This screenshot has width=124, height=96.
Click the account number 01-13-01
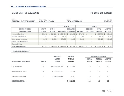(108, 21)
